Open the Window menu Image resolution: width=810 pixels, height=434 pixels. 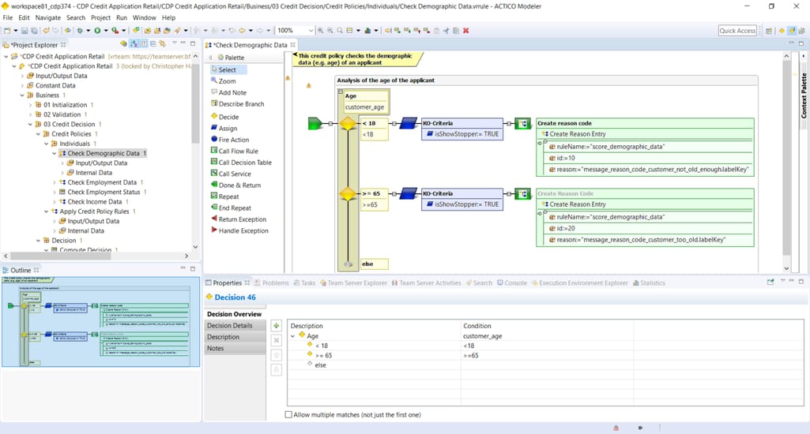[144, 17]
